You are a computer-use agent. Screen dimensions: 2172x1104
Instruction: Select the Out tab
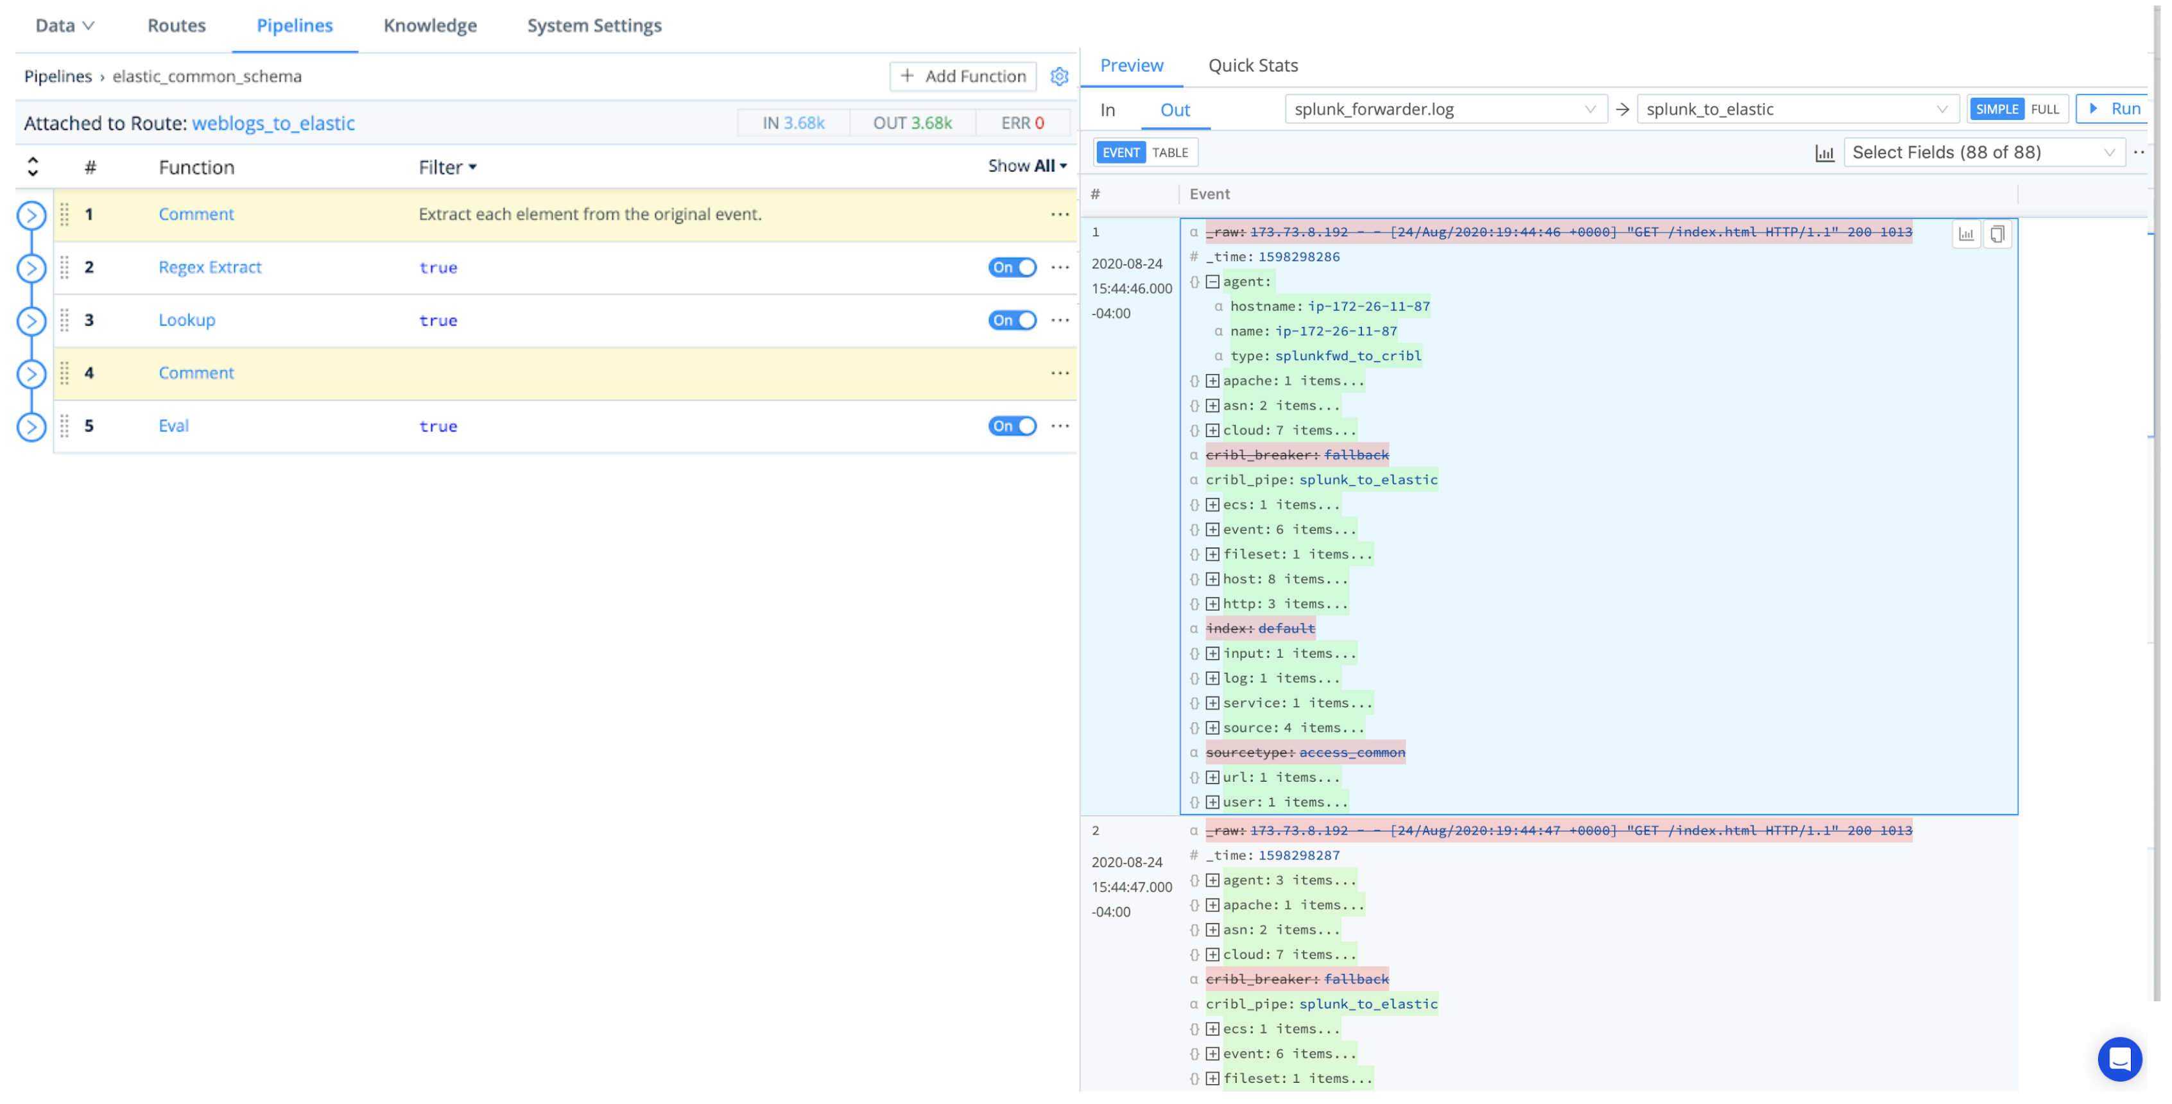click(x=1175, y=110)
